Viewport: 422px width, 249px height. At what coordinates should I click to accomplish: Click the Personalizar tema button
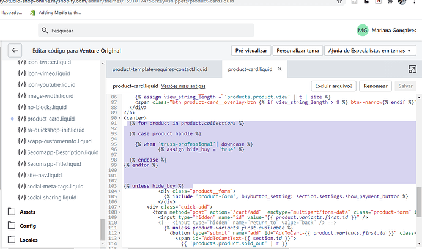click(296, 51)
